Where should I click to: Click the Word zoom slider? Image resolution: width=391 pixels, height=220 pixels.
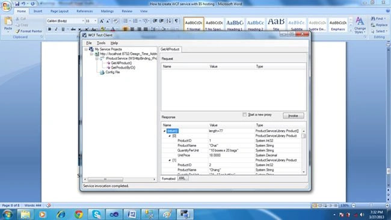tap(371, 206)
